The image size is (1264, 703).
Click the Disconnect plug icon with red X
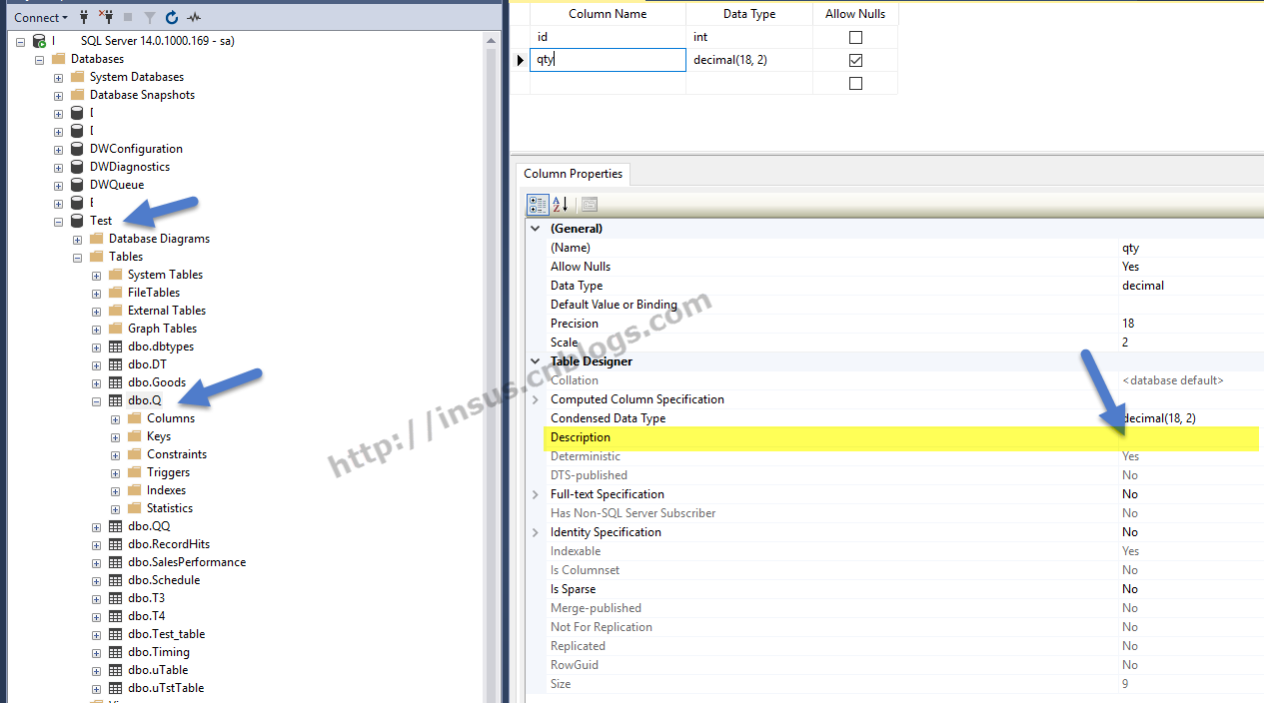[x=105, y=17]
